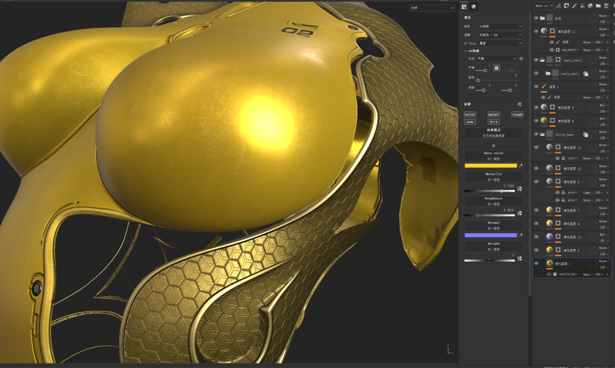The height and width of the screenshot is (368, 615).
Task: Click the 材质模式 material mode button
Action: point(493,133)
